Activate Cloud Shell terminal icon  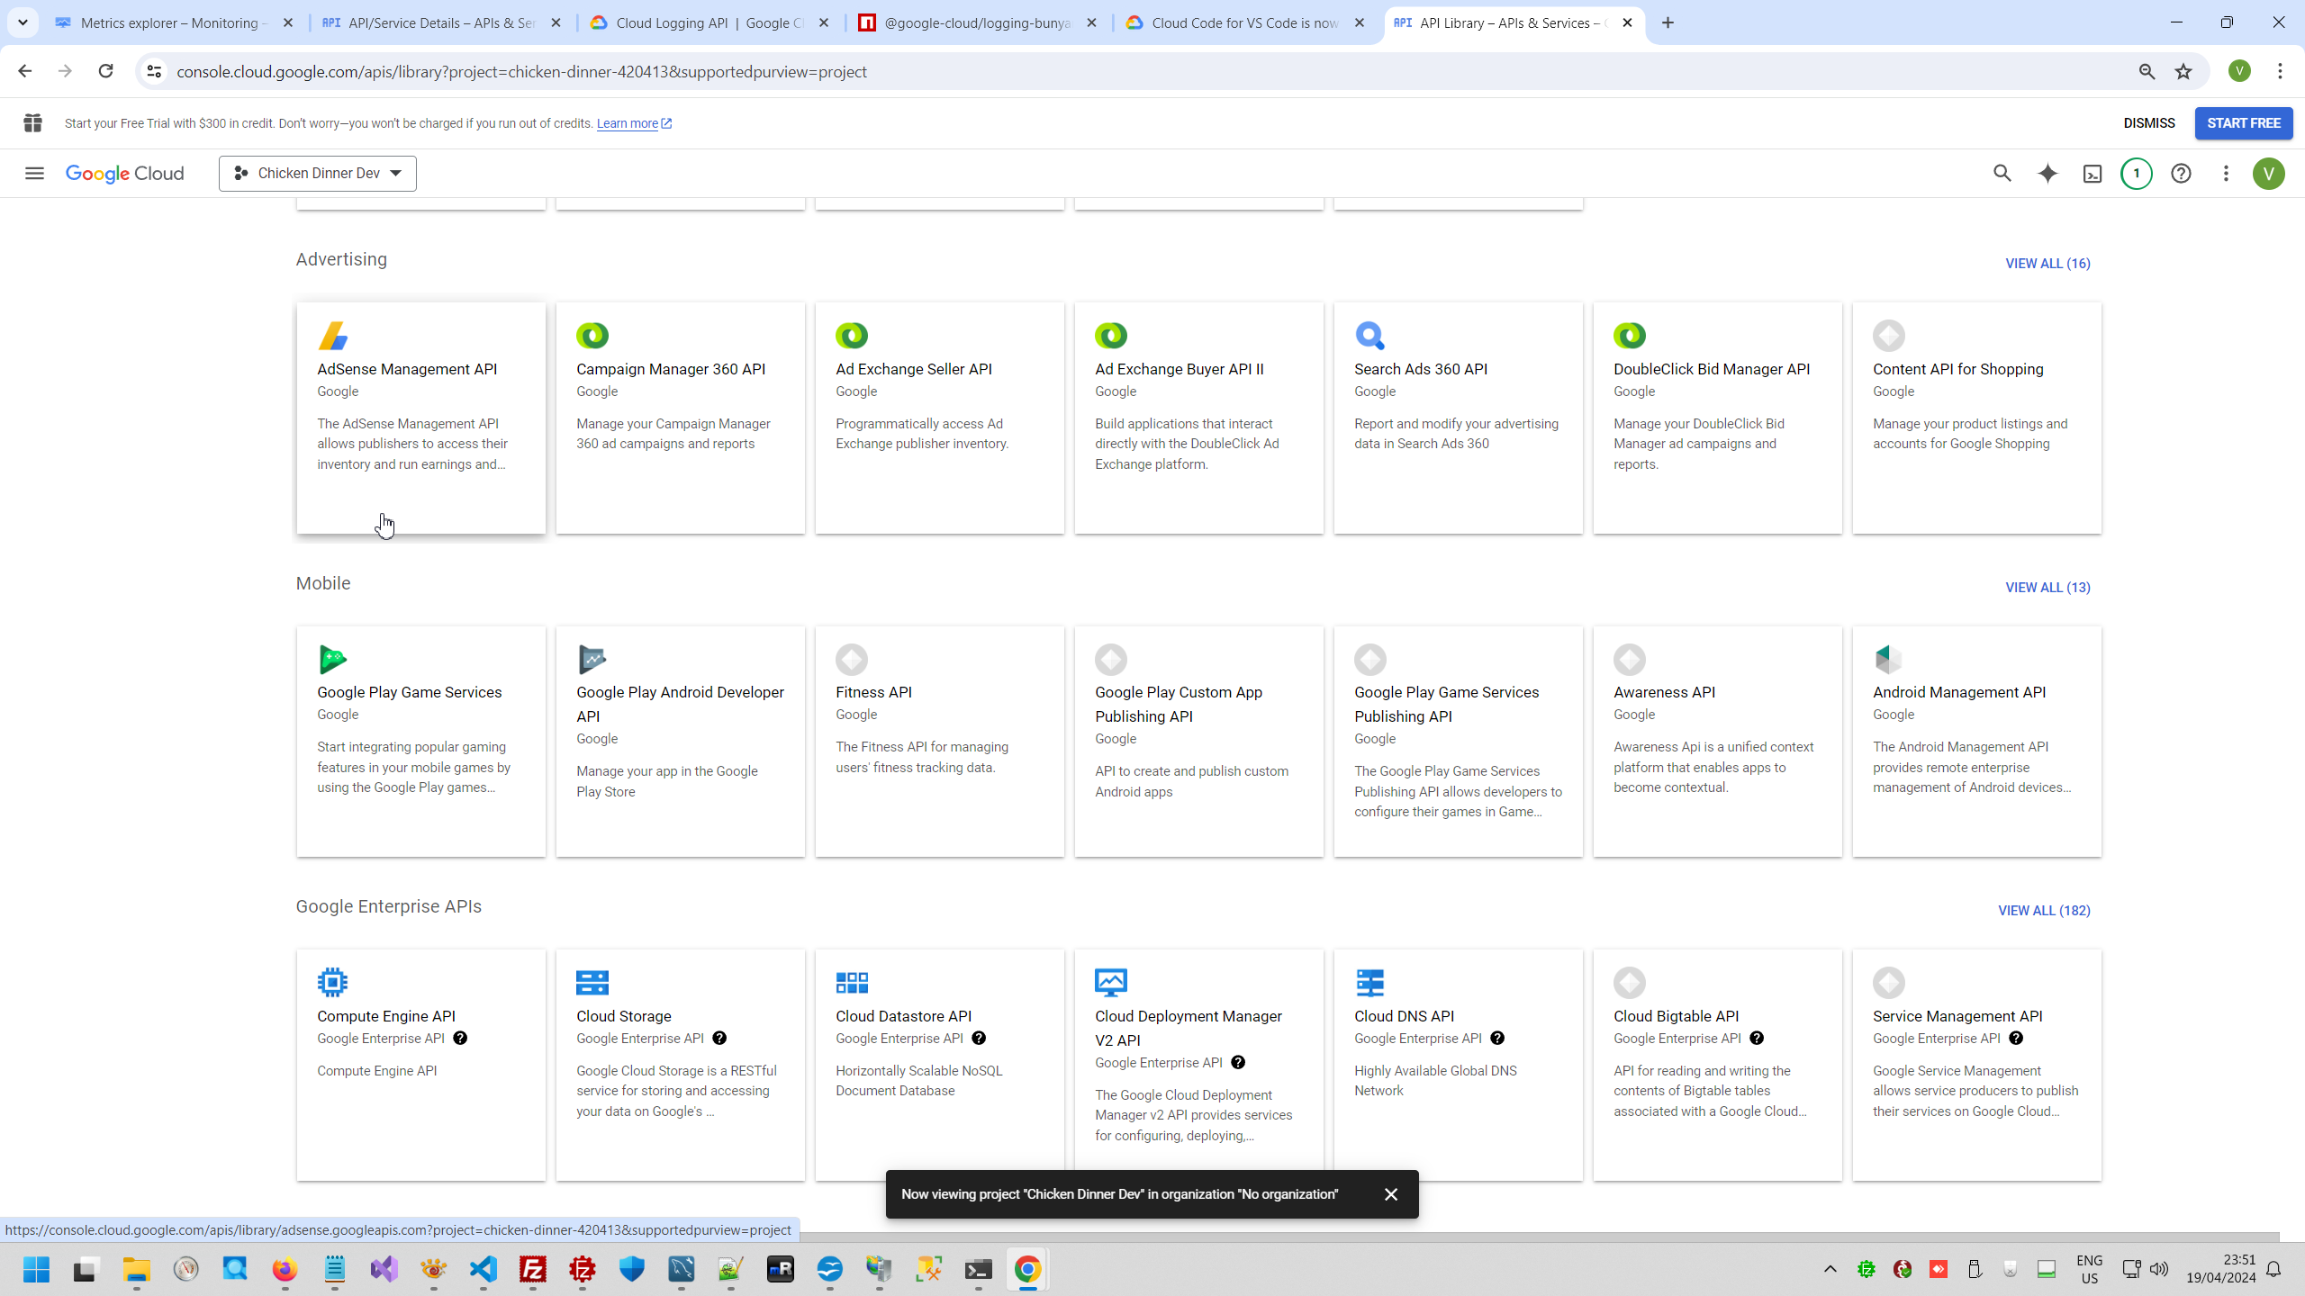2093,174
